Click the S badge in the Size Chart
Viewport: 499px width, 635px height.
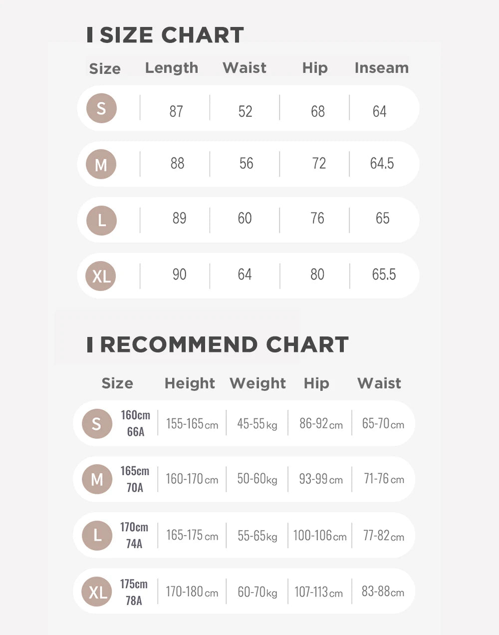[x=101, y=108]
